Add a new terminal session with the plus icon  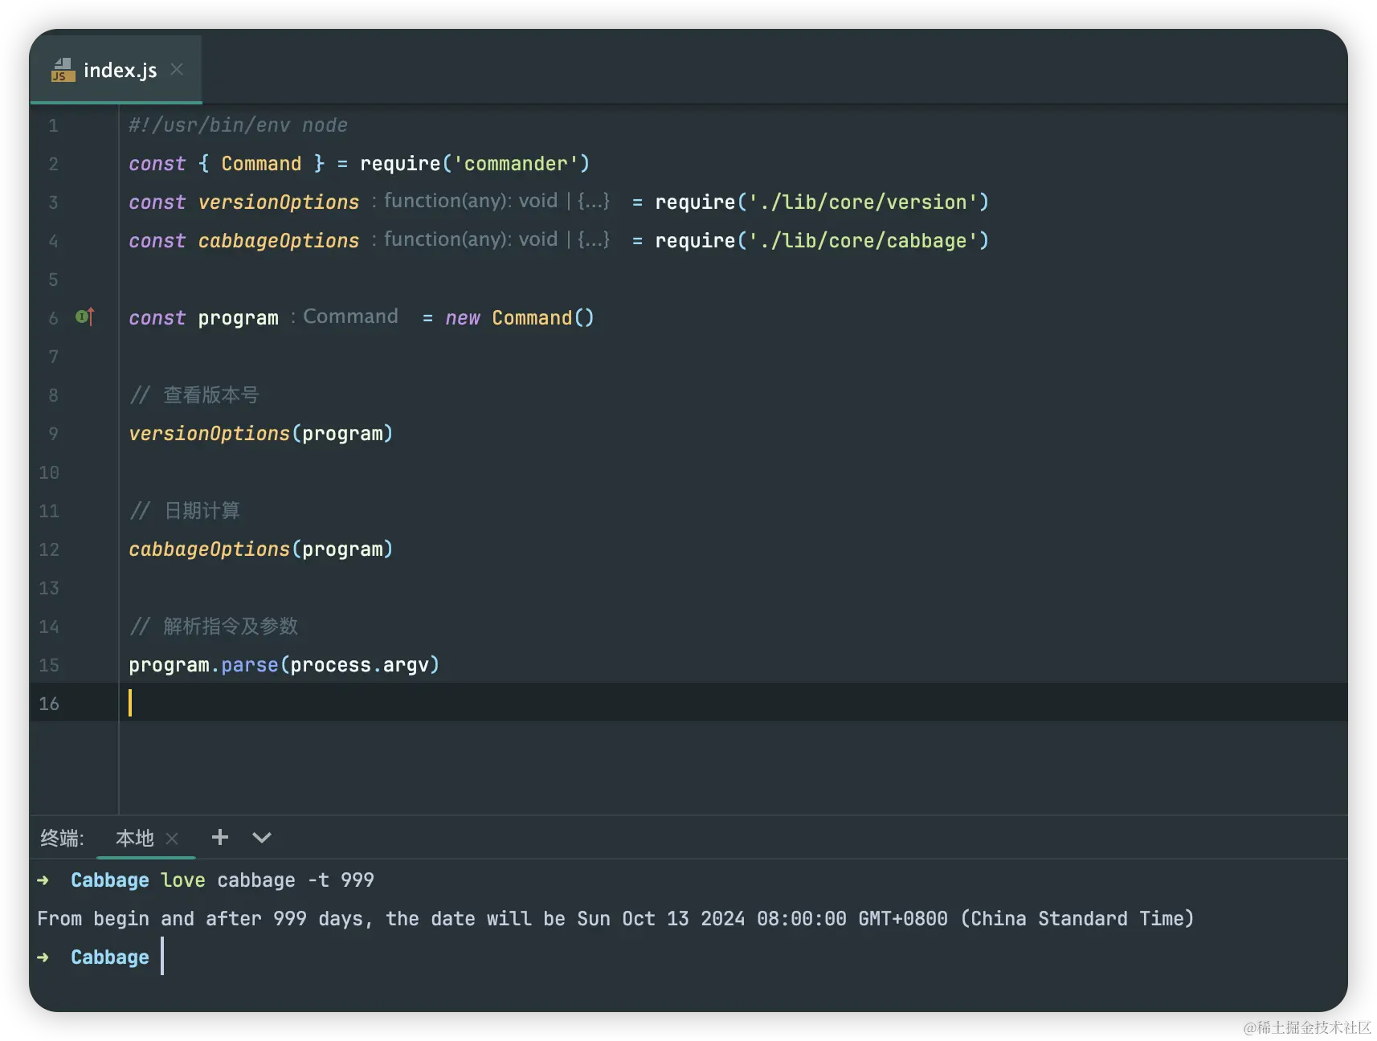(x=220, y=838)
